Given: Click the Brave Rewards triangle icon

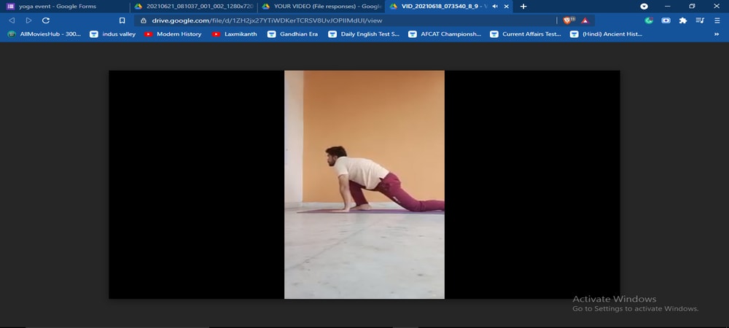Looking at the screenshot, I should (584, 20).
